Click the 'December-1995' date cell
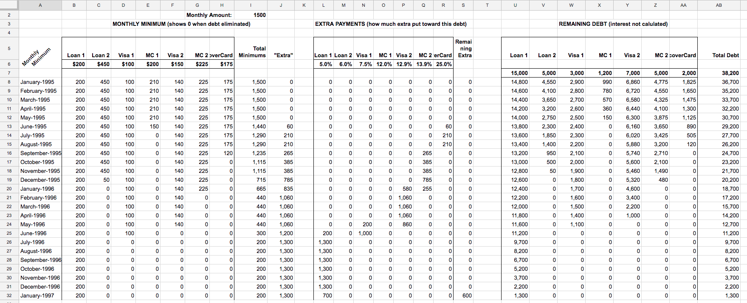The height and width of the screenshot is (303, 747). coord(40,180)
